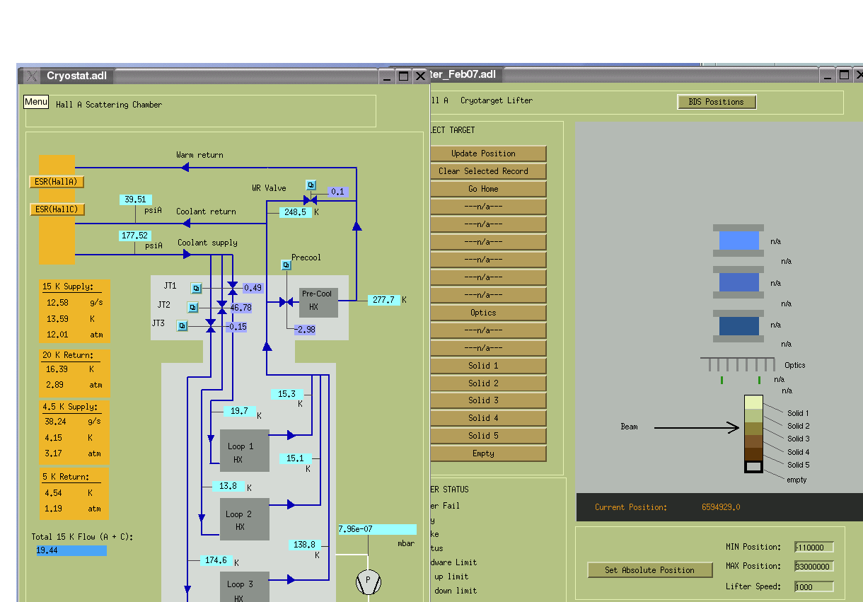Click the 248.5 K temperature reading
863x602 pixels.
(296, 212)
